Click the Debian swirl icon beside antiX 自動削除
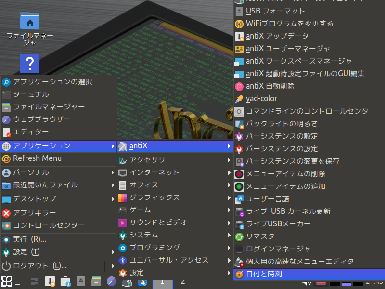Image resolution: width=385 pixels, height=289 pixels. coord(239,86)
